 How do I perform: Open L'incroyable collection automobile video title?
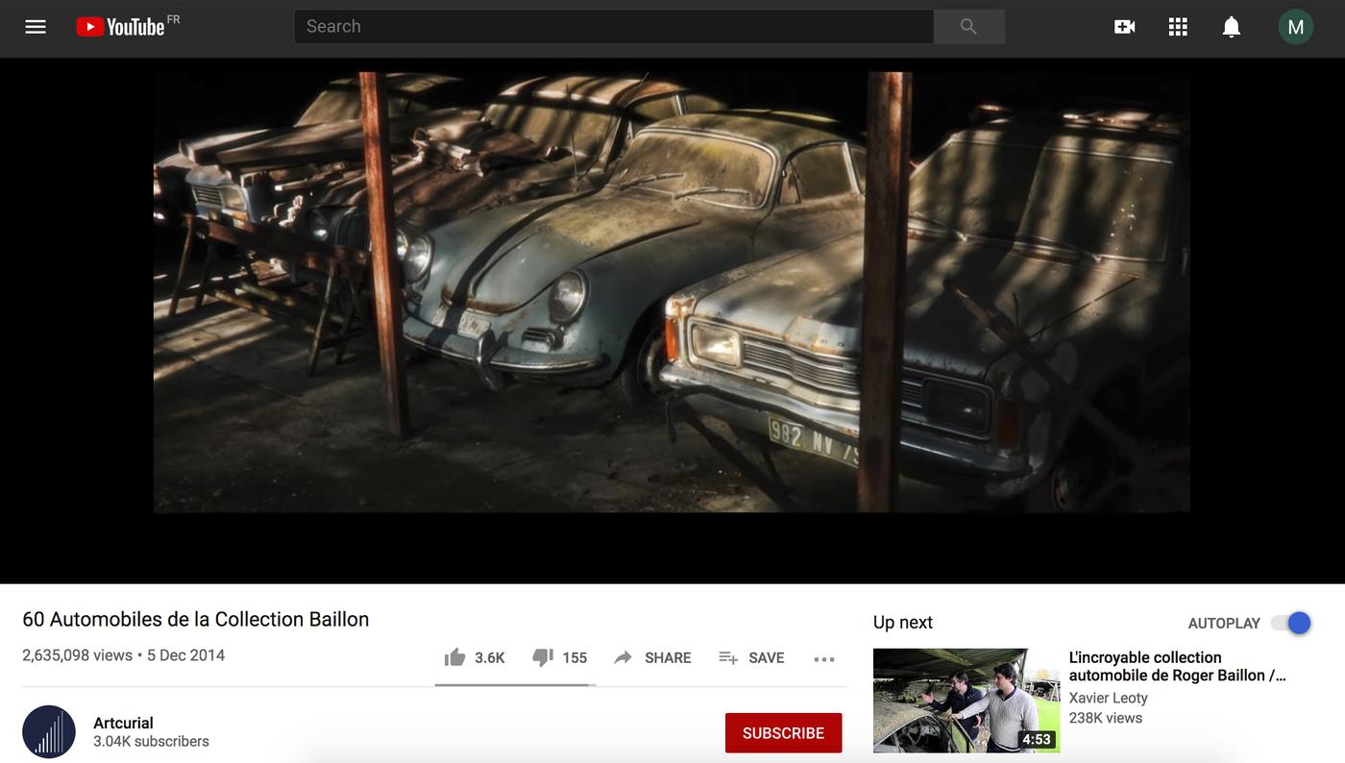[1177, 666]
